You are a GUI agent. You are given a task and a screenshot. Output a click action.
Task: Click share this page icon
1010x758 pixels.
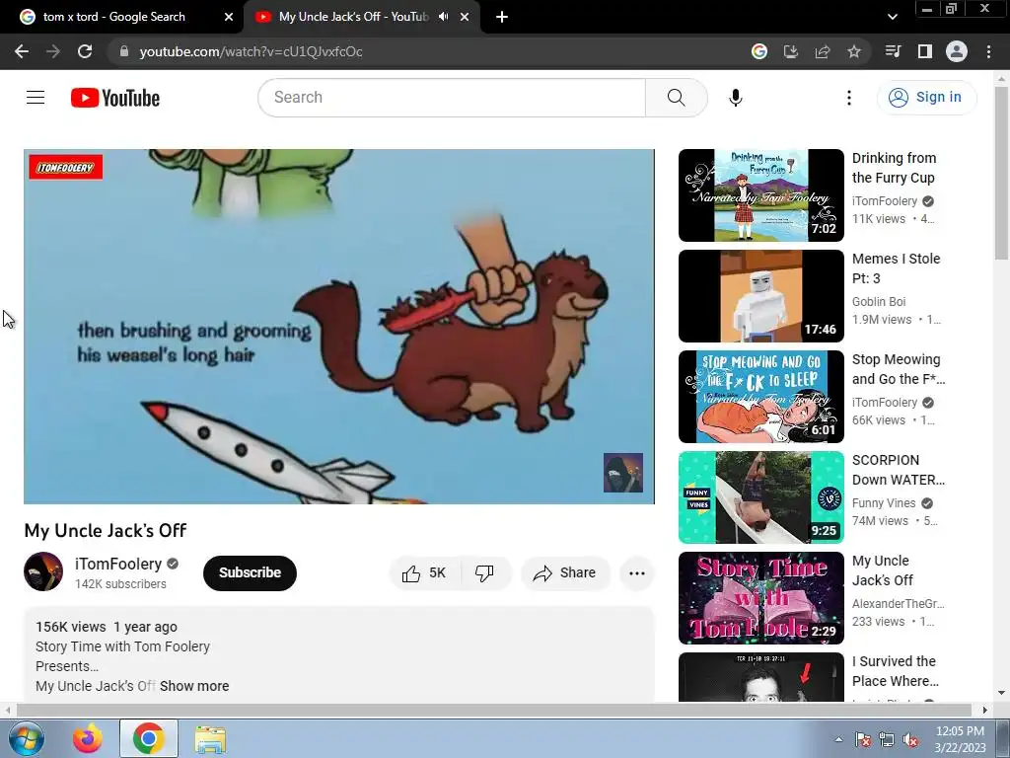point(823,51)
